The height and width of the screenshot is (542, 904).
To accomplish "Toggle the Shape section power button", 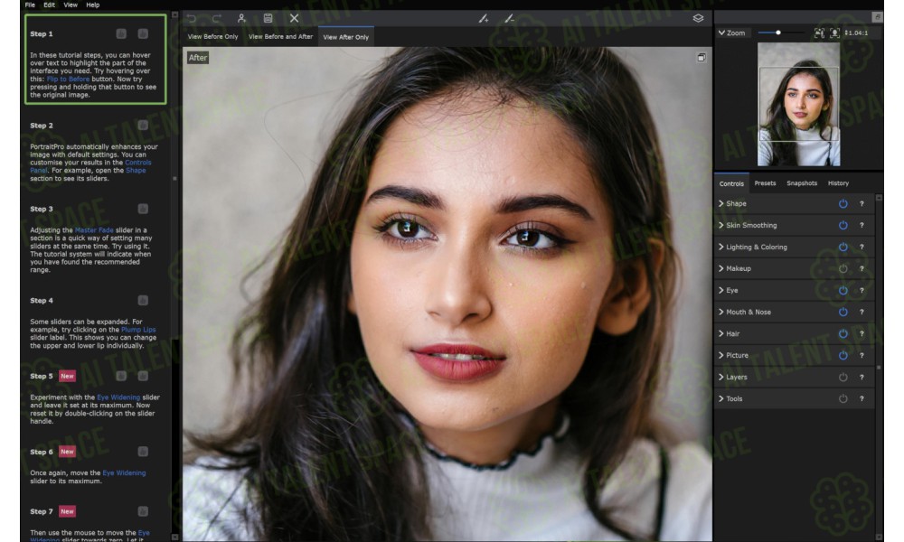I will pos(843,204).
